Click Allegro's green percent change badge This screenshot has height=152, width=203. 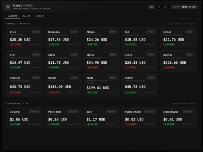[x=92, y=44]
